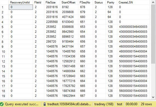The height and width of the screenshot is (107, 156).
Task: Click FSeqNo value 666
Action: 83,91
